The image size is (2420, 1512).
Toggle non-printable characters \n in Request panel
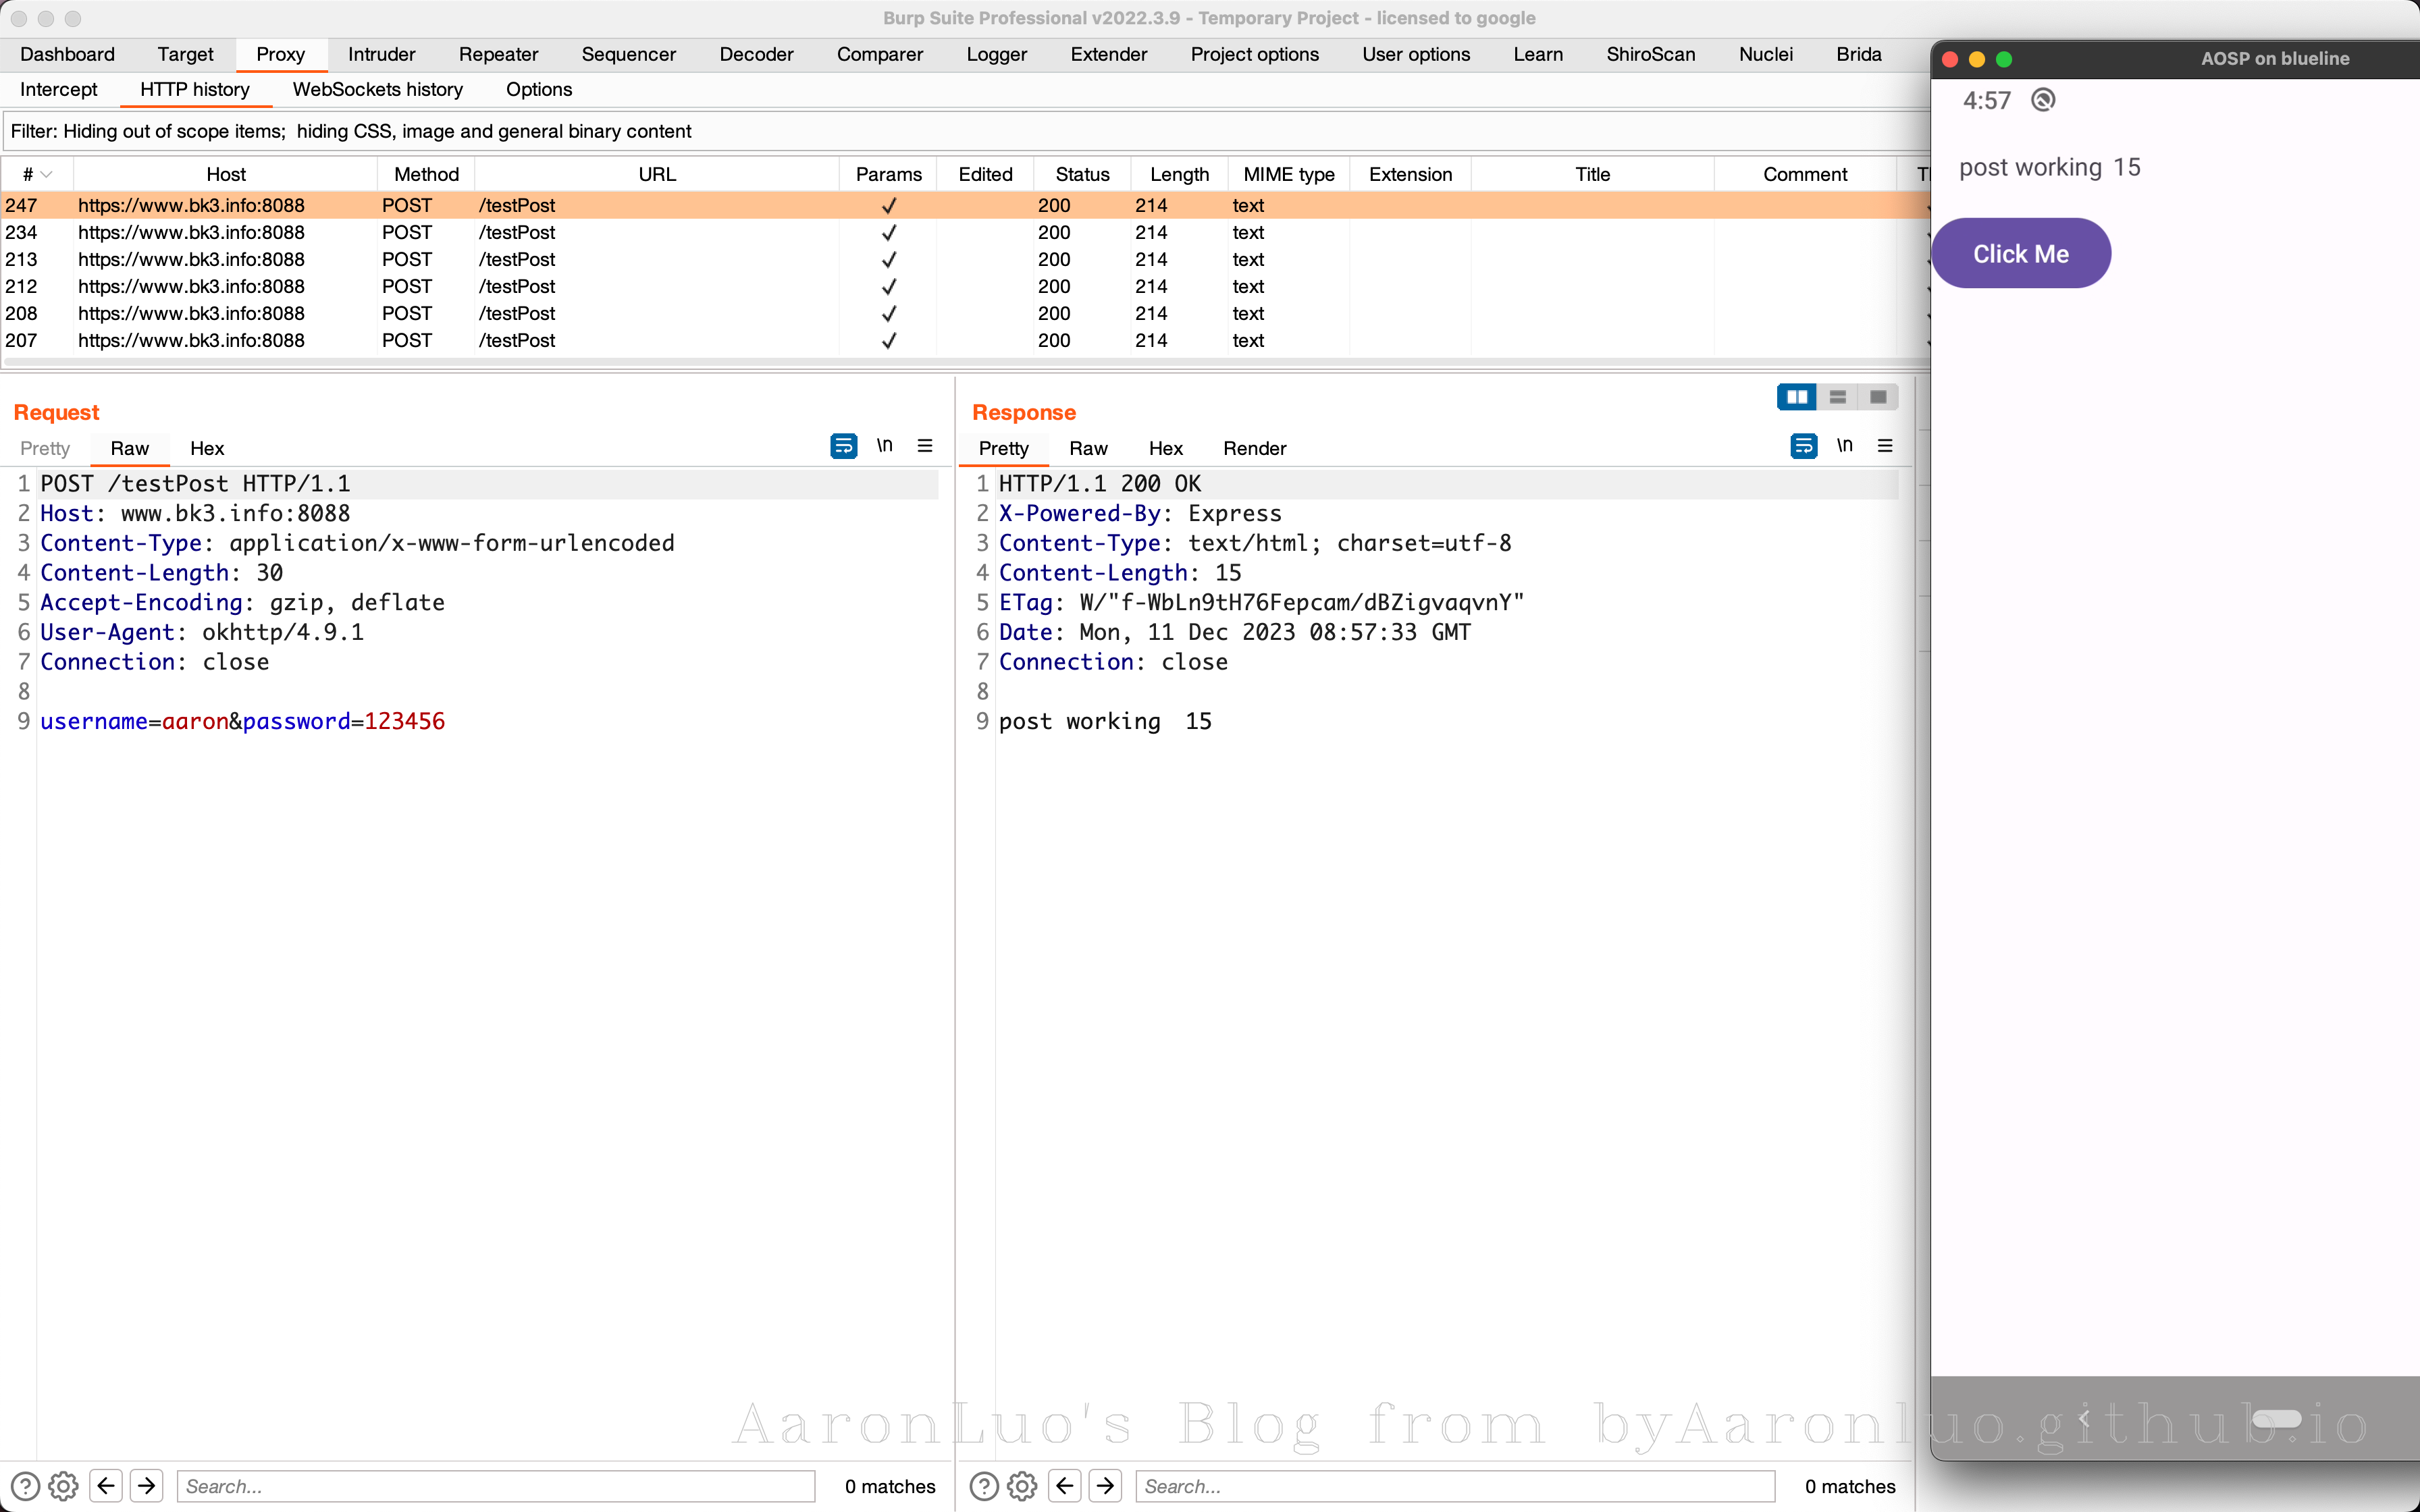click(884, 446)
